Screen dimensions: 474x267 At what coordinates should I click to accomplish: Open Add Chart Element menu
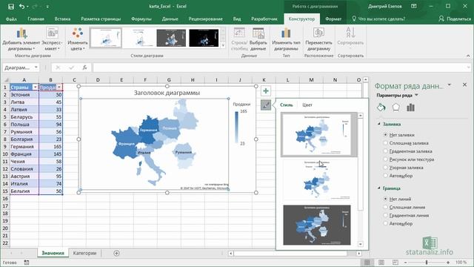(21, 39)
